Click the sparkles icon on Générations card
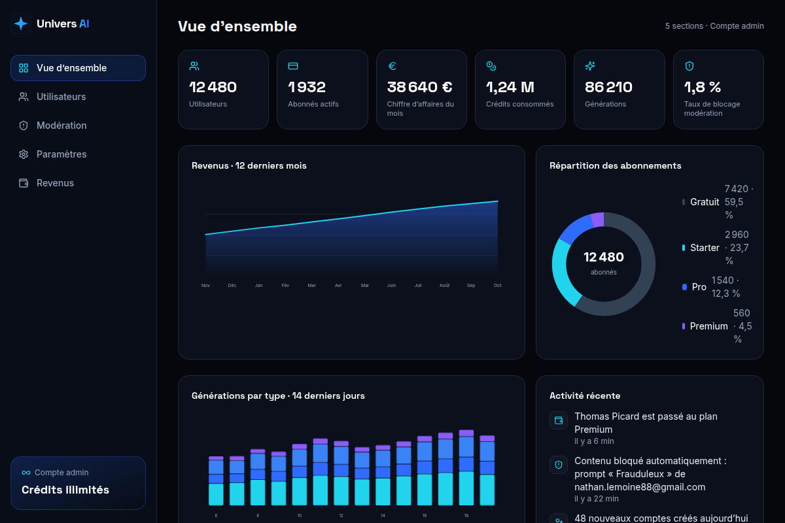The height and width of the screenshot is (523, 785). [590, 66]
